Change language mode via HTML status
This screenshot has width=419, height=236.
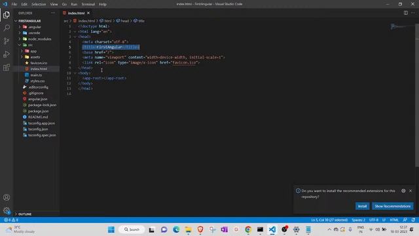(x=394, y=220)
